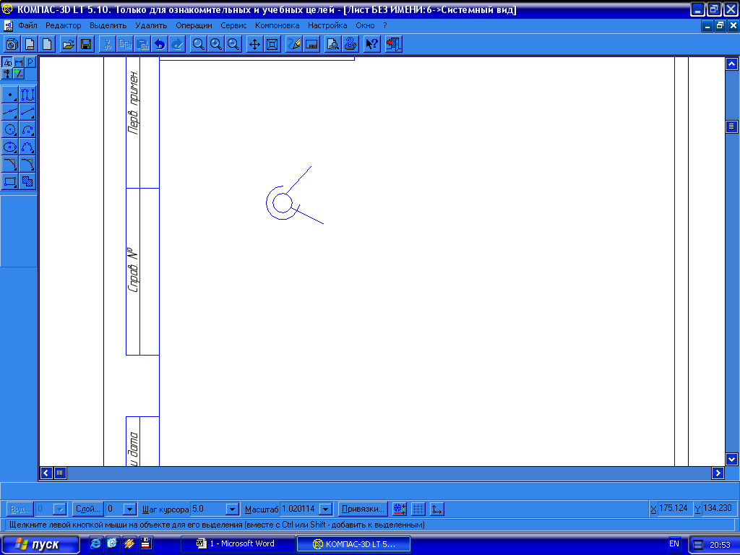Create a new 3D part document
This screenshot has height=555, width=740.
pos(12,44)
